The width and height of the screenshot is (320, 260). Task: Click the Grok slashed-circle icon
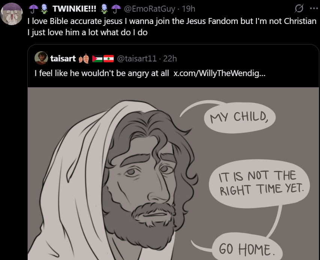click(299, 9)
